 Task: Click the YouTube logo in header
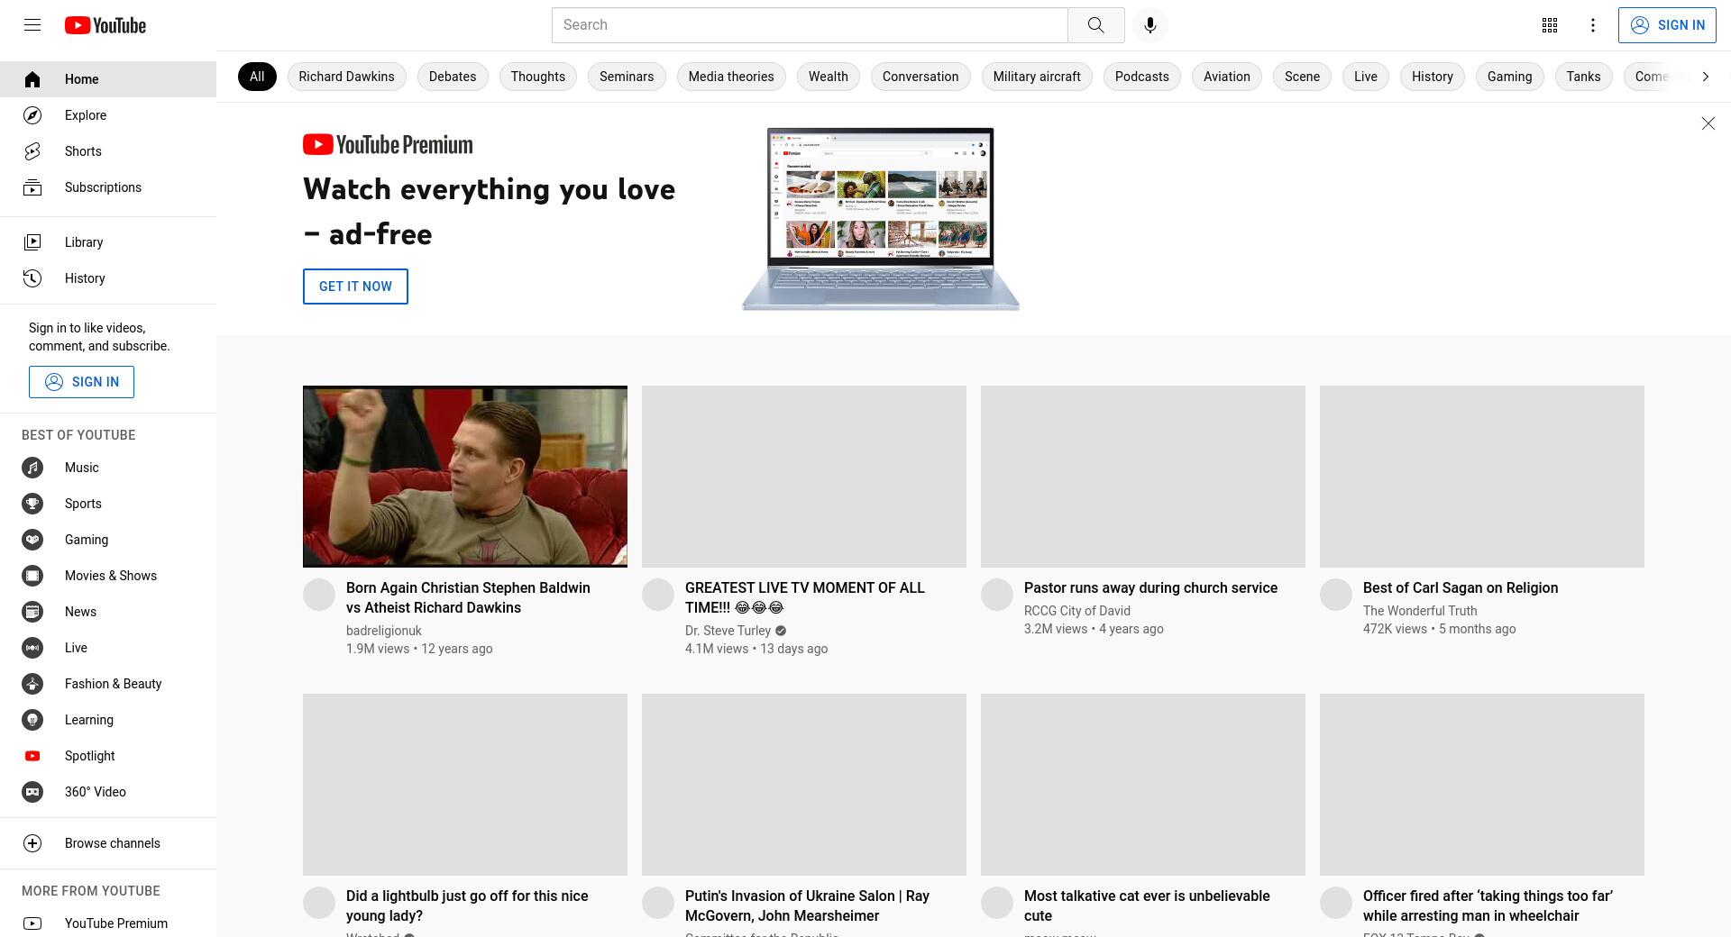click(x=105, y=25)
